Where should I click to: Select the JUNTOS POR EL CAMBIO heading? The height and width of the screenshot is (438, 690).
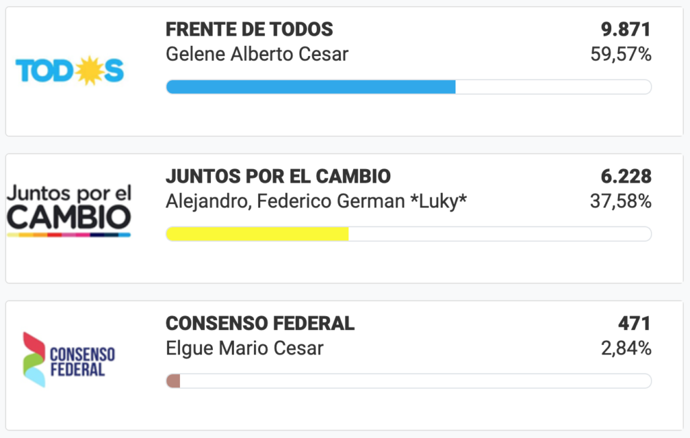[x=278, y=177]
